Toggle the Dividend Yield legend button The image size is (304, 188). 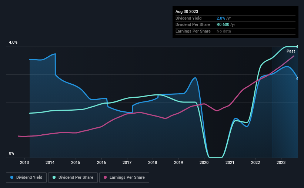pyautogui.click(x=26, y=178)
